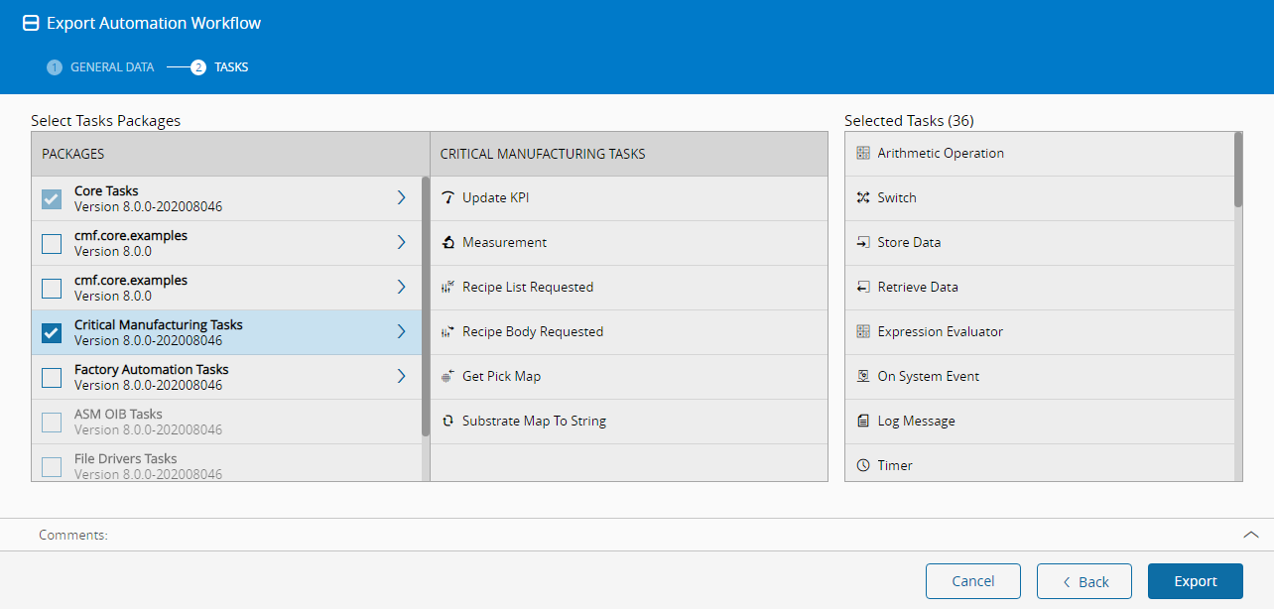Click the Substrate Map To String icon
The height and width of the screenshot is (609, 1274).
(x=447, y=422)
